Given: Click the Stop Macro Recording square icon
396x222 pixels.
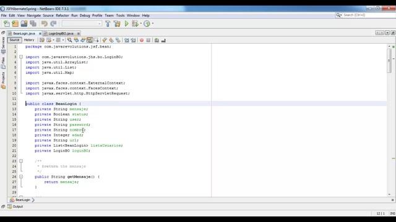Looking at the screenshot, I should point(148,40).
